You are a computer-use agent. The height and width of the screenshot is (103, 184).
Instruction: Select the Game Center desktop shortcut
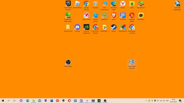coord(86,16)
